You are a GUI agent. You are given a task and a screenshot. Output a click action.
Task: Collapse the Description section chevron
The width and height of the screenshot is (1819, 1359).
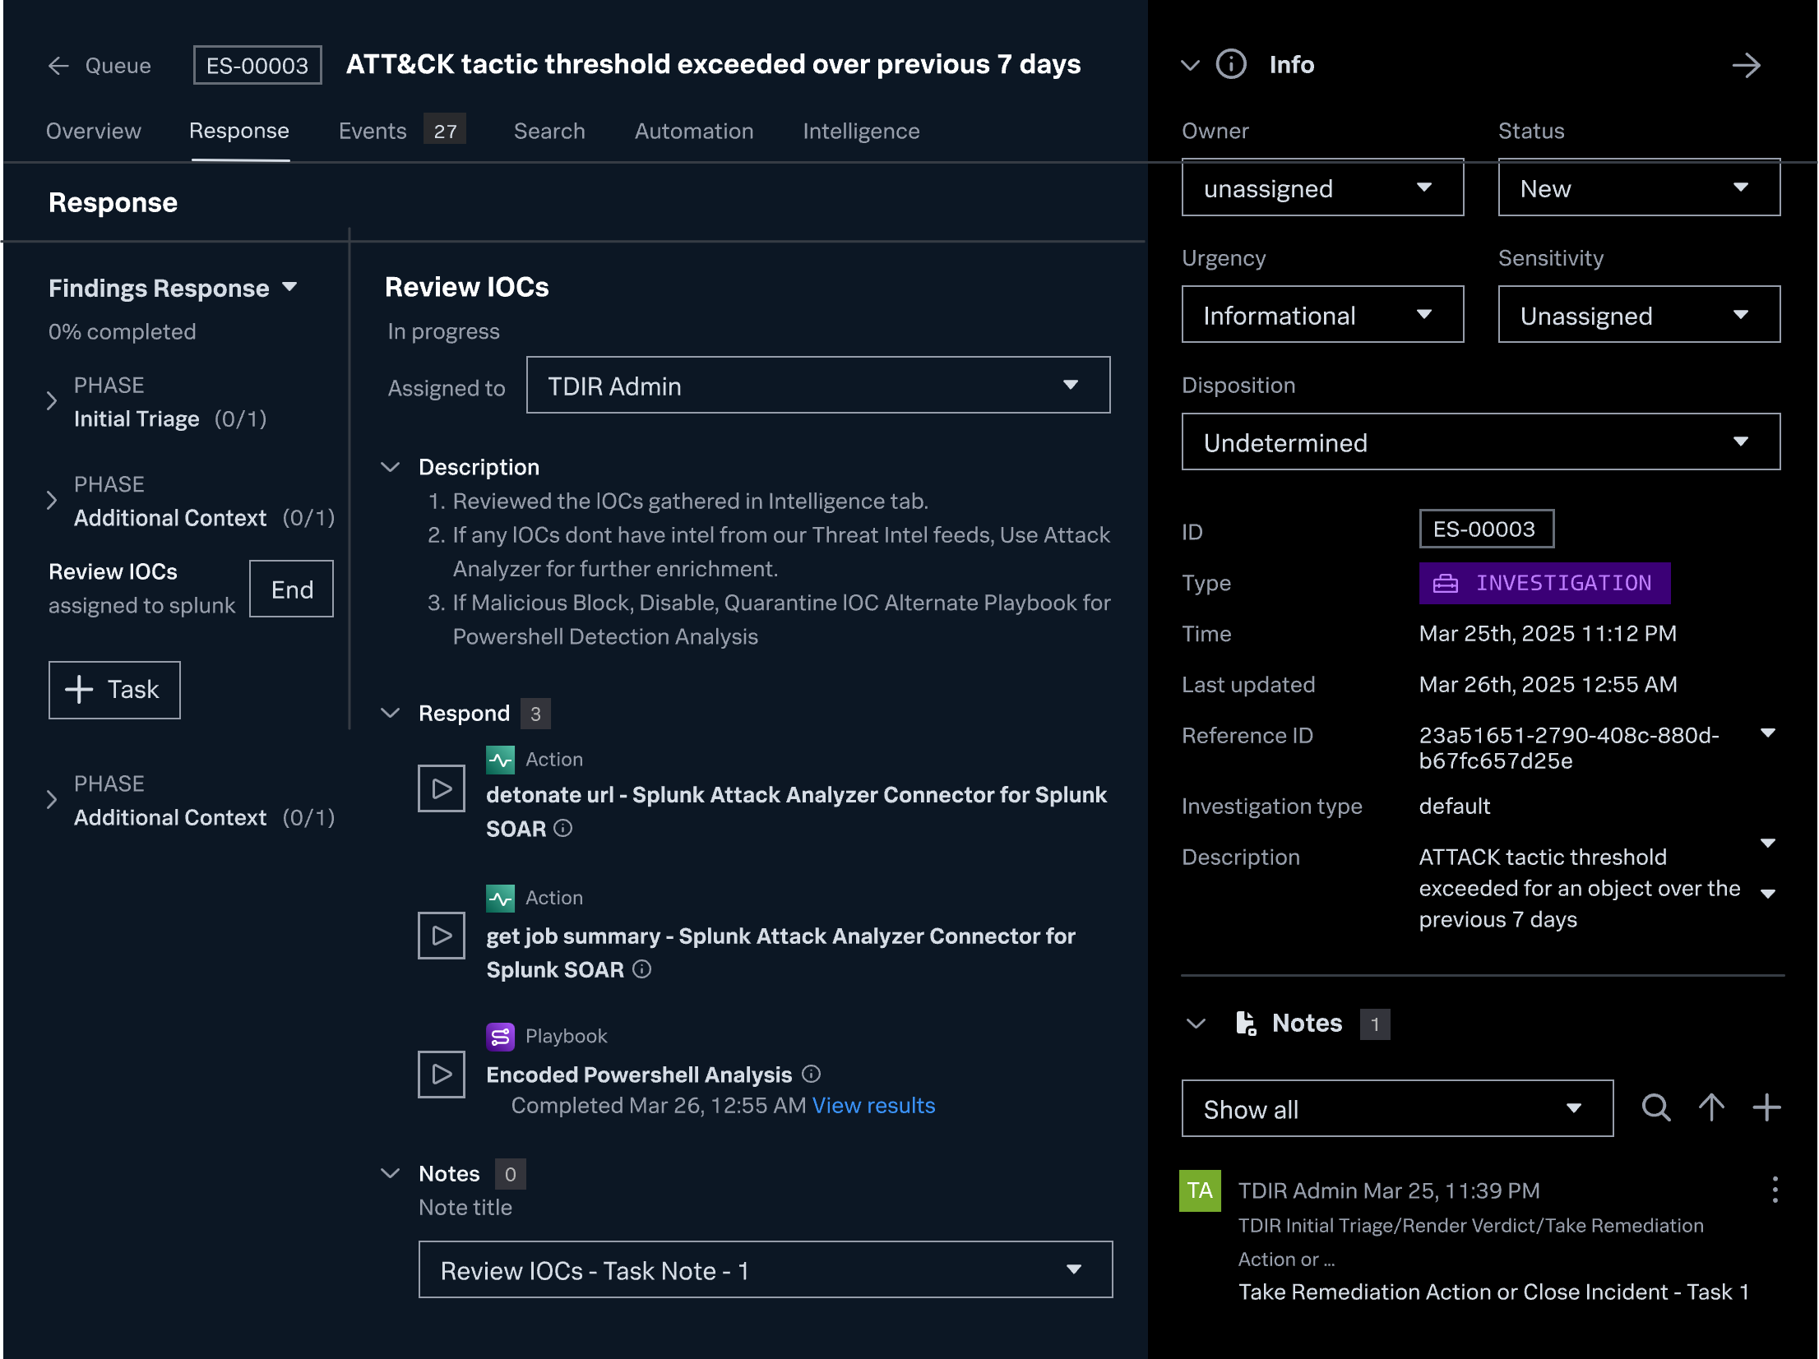coord(391,467)
